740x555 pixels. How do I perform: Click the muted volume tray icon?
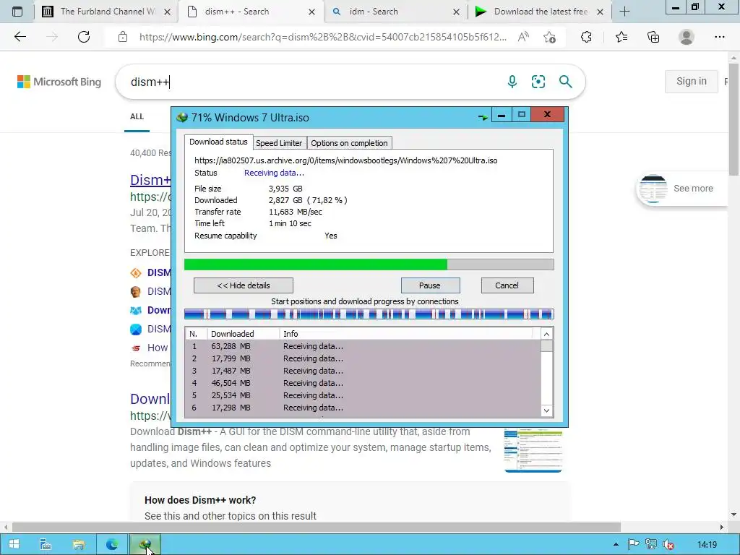coord(668,545)
